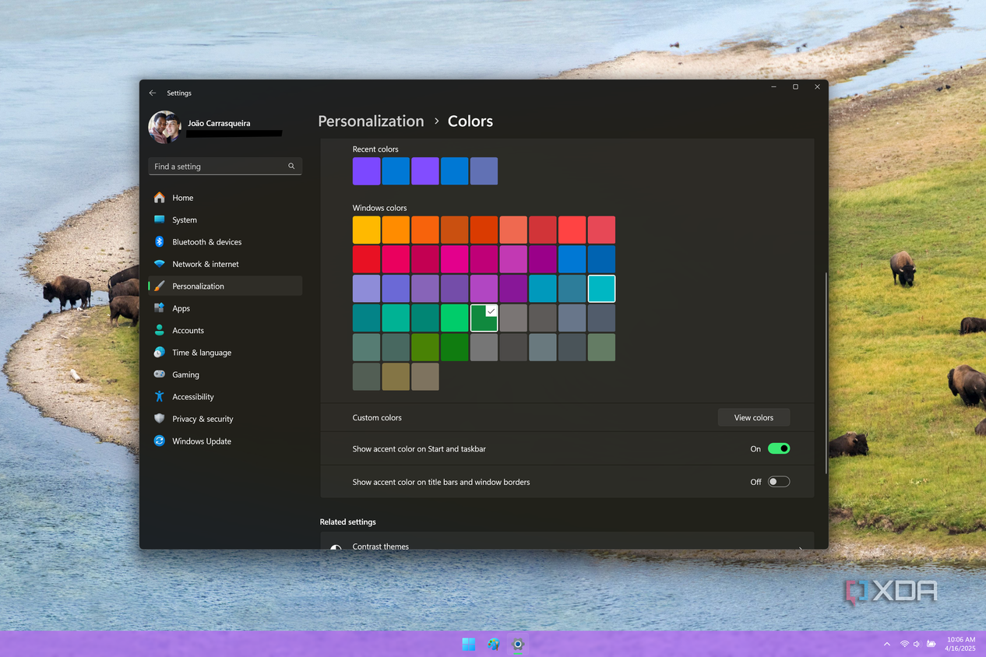Open the System monitor icon

tap(160, 220)
